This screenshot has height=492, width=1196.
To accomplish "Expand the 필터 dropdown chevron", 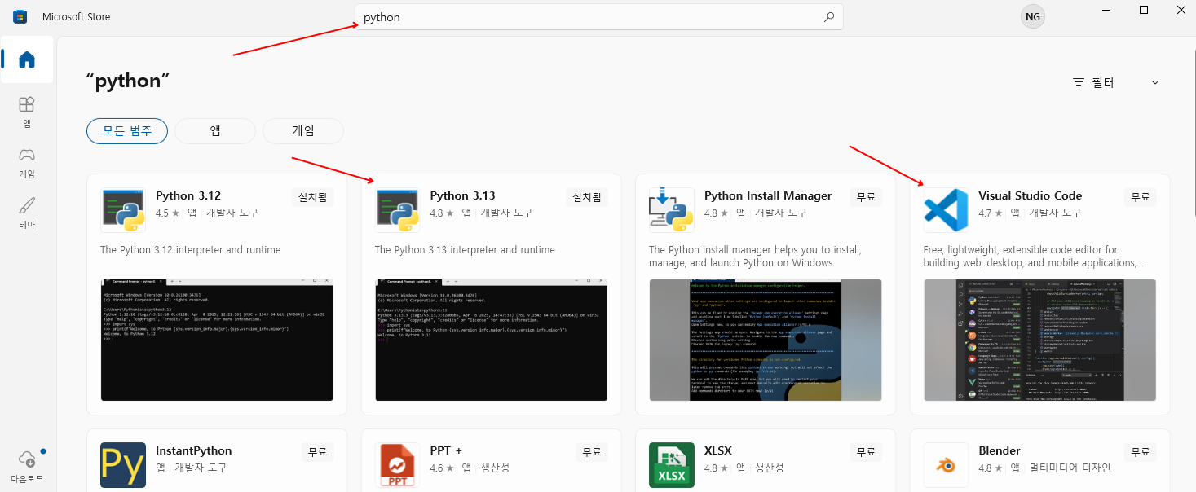I will [1155, 82].
